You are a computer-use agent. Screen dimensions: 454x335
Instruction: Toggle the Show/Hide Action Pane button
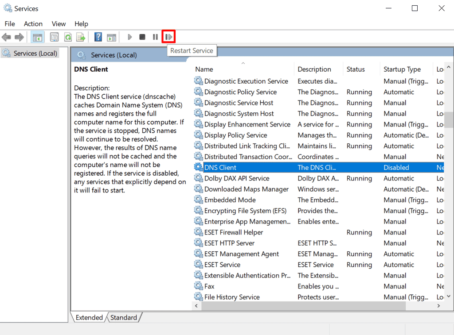(111, 37)
